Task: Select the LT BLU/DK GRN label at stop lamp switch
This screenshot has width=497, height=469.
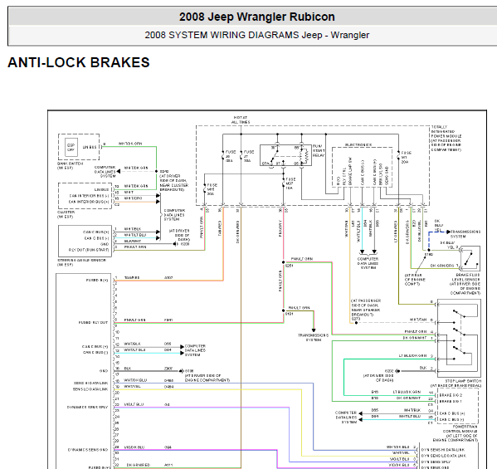Action: [412, 356]
